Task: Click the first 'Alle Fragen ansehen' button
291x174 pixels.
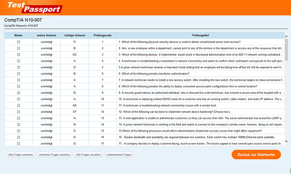Action: 20,155
